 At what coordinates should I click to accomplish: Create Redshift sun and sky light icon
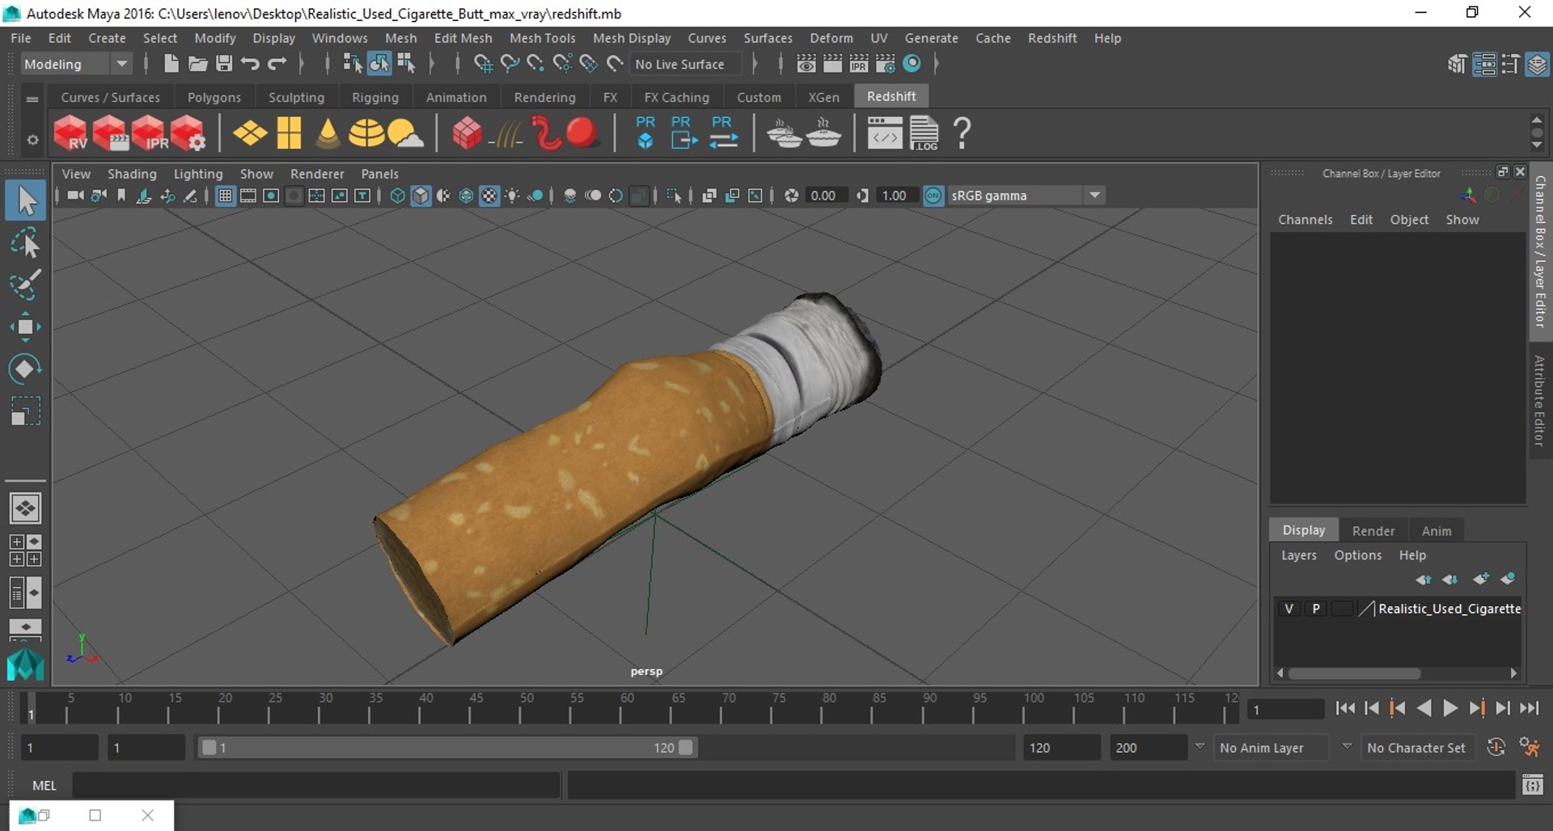(x=404, y=133)
